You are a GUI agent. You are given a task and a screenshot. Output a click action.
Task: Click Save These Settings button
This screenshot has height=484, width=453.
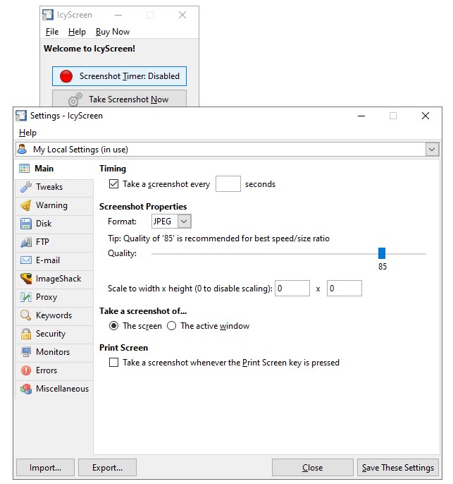[x=397, y=467]
